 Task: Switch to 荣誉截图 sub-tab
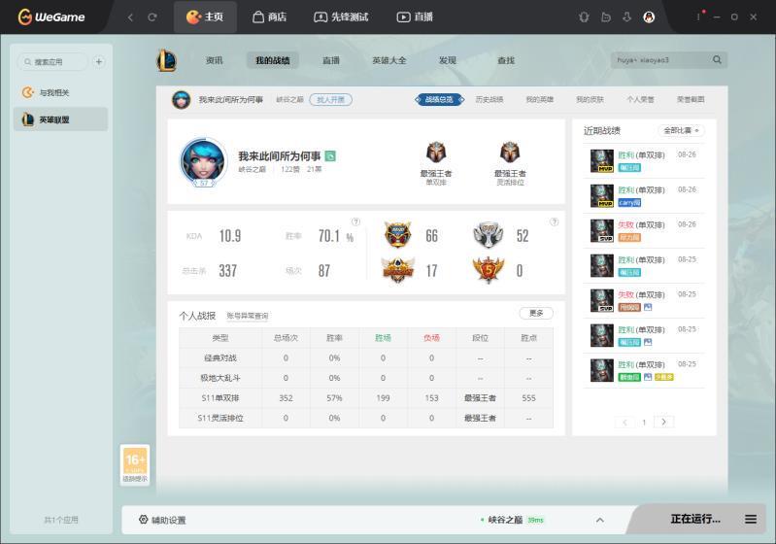691,99
